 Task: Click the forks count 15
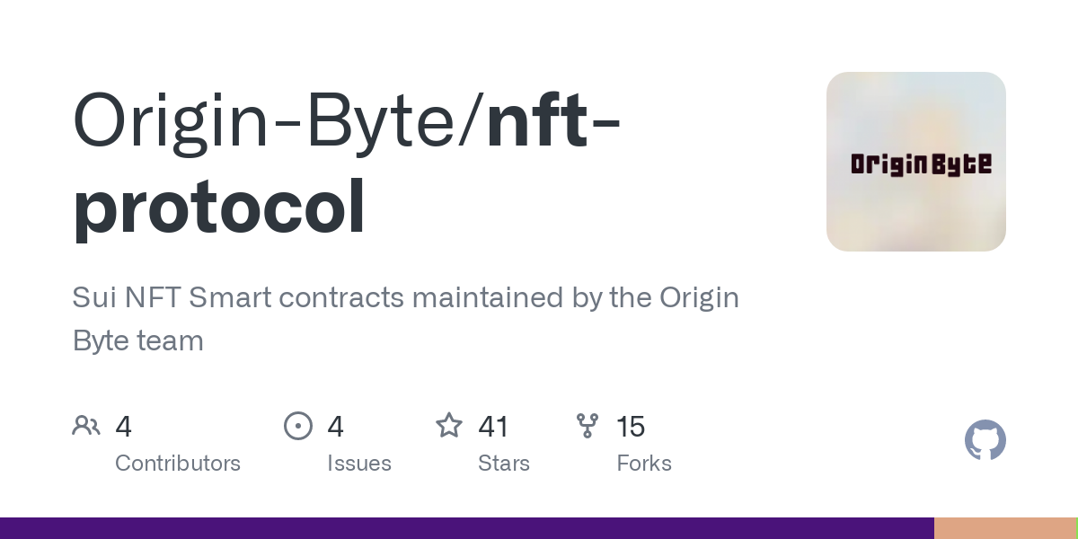631,427
